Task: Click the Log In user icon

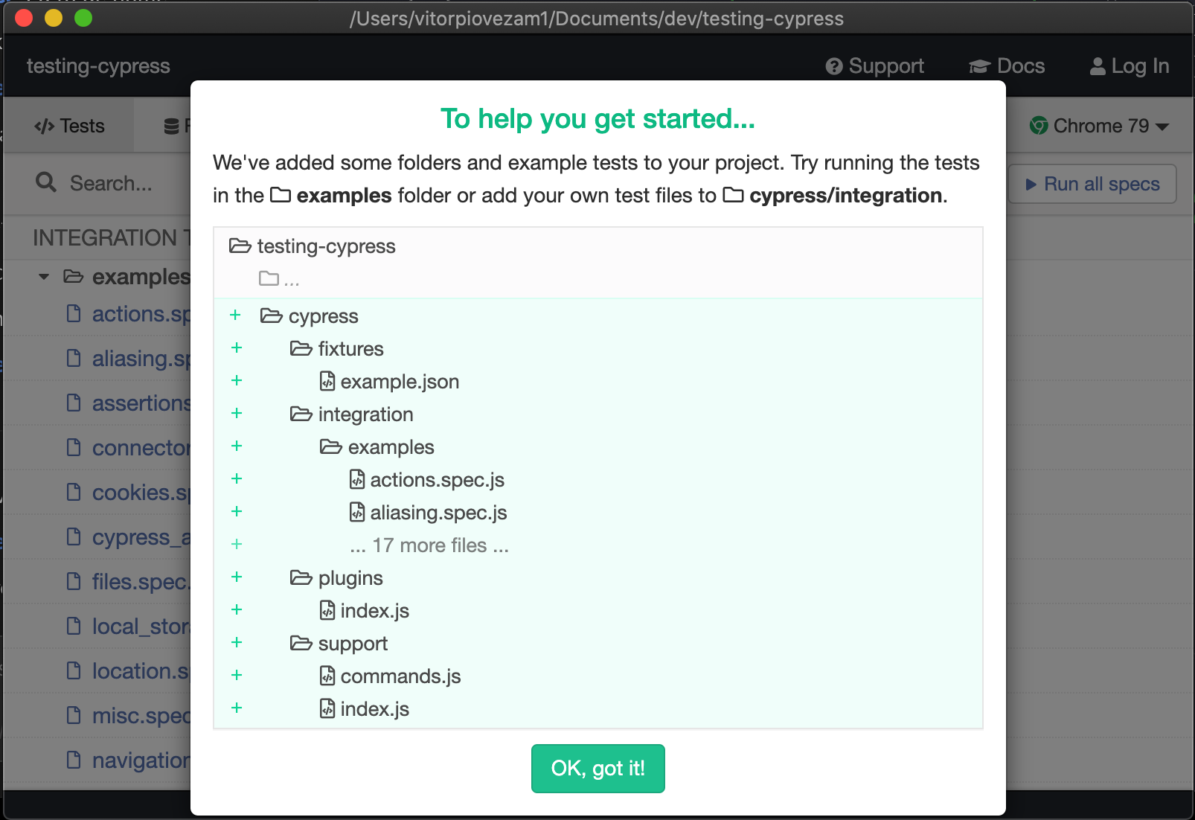Action: click(1098, 67)
